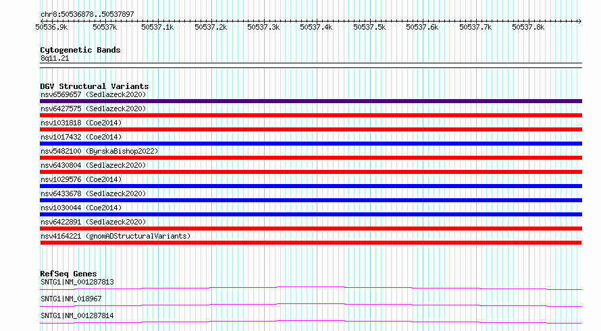The image size is (601, 331).
Task: Open variant label nsv6422891 (Sedlazeck2020)
Action: click(93, 222)
